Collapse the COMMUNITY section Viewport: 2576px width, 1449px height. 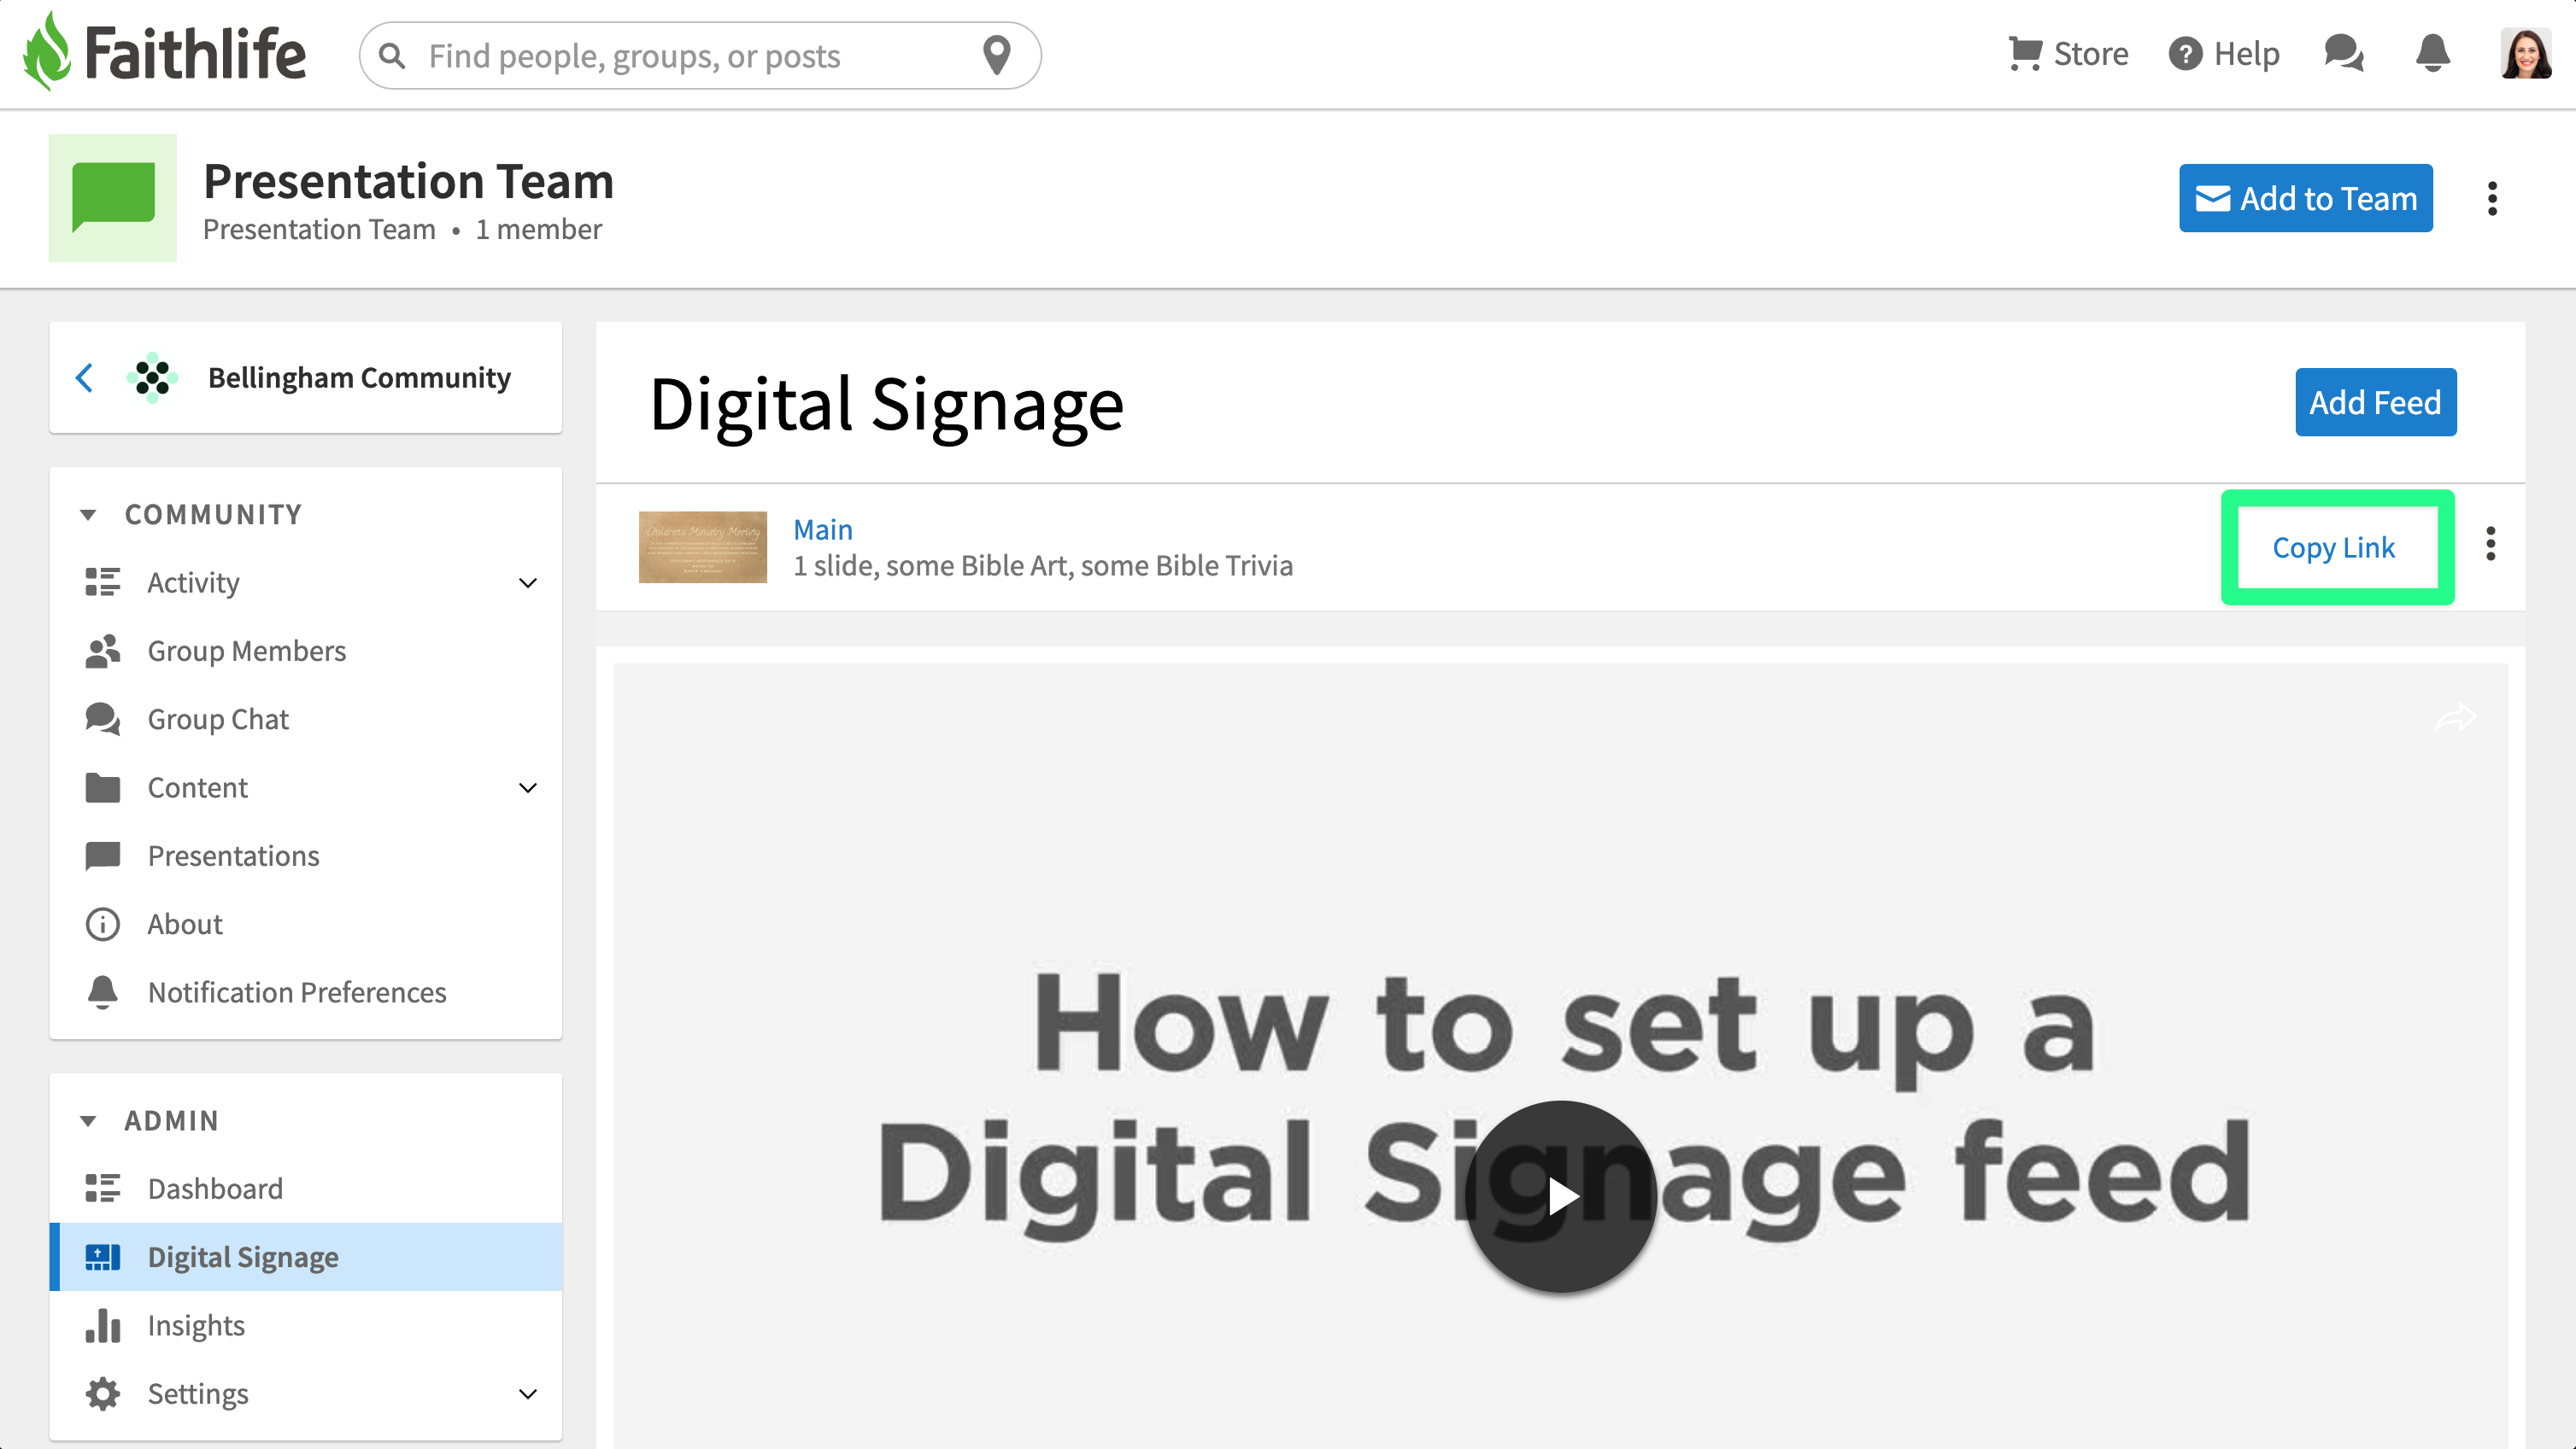pyautogui.click(x=88, y=515)
